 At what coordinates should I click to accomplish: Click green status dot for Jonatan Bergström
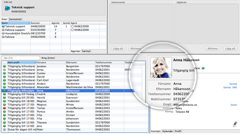(4, 66)
